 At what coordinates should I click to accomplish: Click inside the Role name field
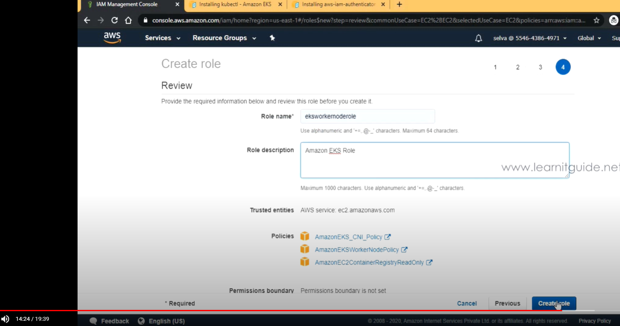(367, 116)
